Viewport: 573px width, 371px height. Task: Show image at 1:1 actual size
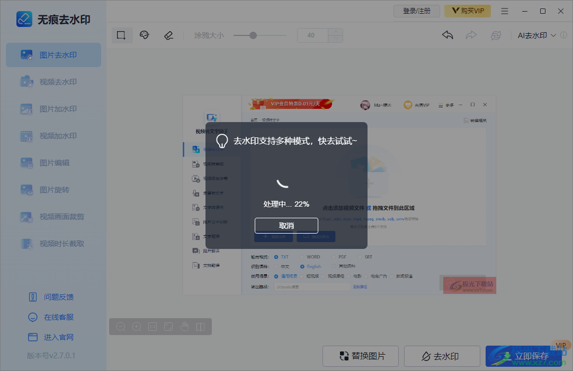(x=153, y=327)
